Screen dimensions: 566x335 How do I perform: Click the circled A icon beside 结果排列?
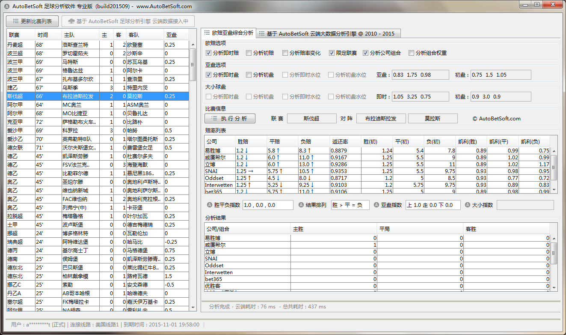coord(301,205)
